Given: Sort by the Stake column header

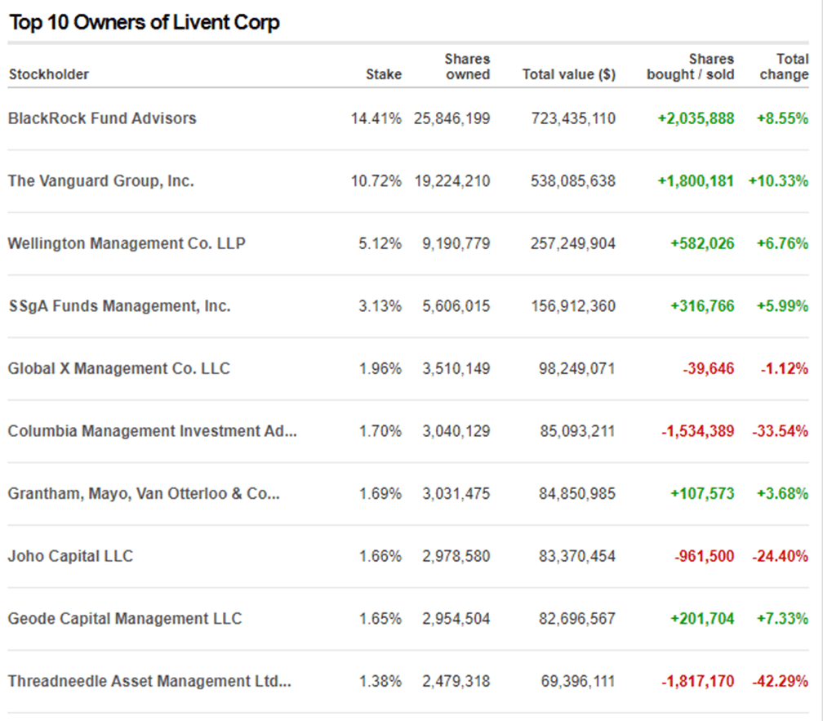Looking at the screenshot, I should point(384,74).
